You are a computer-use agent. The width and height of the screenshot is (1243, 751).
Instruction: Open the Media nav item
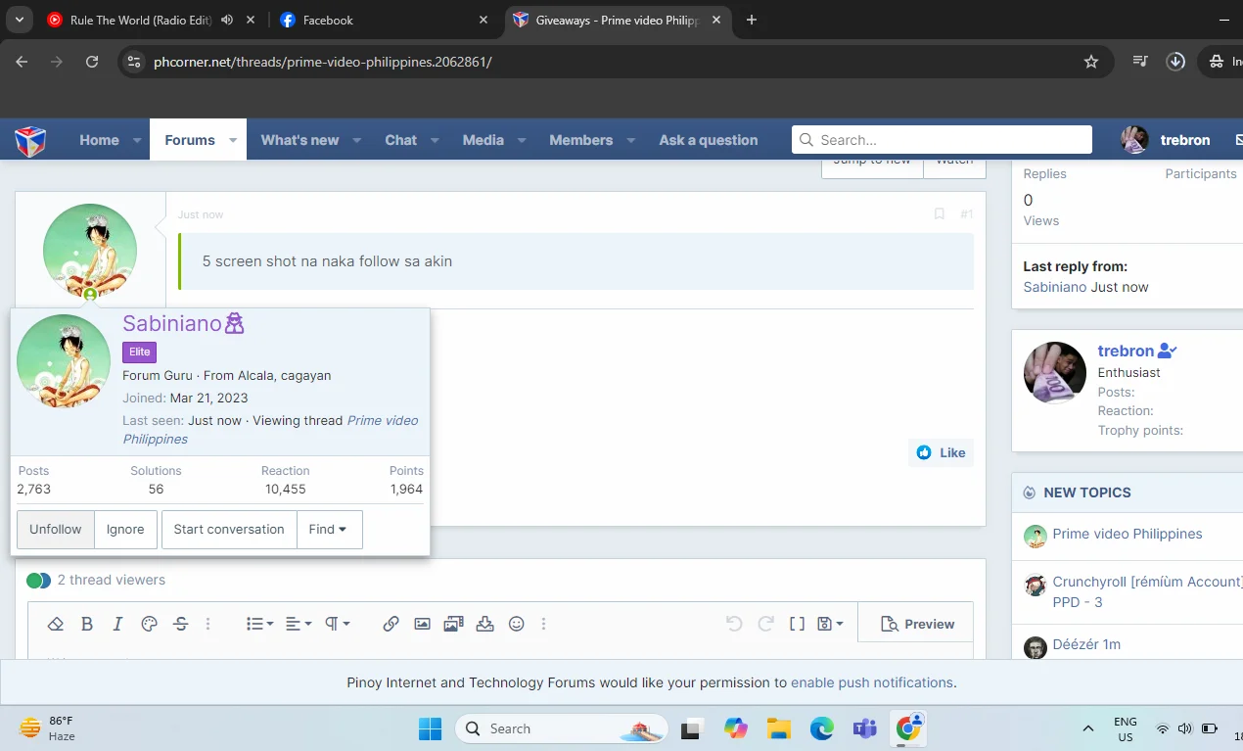(x=483, y=140)
